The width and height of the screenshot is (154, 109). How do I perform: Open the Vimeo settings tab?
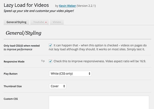(57, 22)
